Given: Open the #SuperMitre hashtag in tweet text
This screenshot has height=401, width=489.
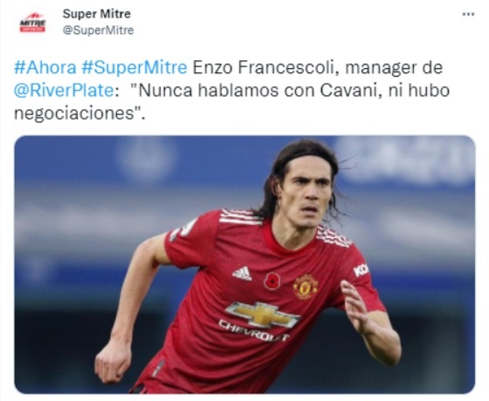Looking at the screenshot, I should coord(134,68).
